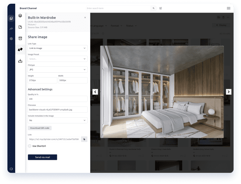Show the next image
The image size is (241, 184).
coord(229,92)
